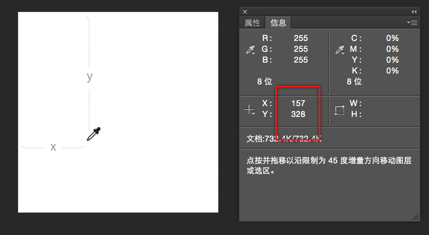Close the info panel with X button

coord(245,12)
